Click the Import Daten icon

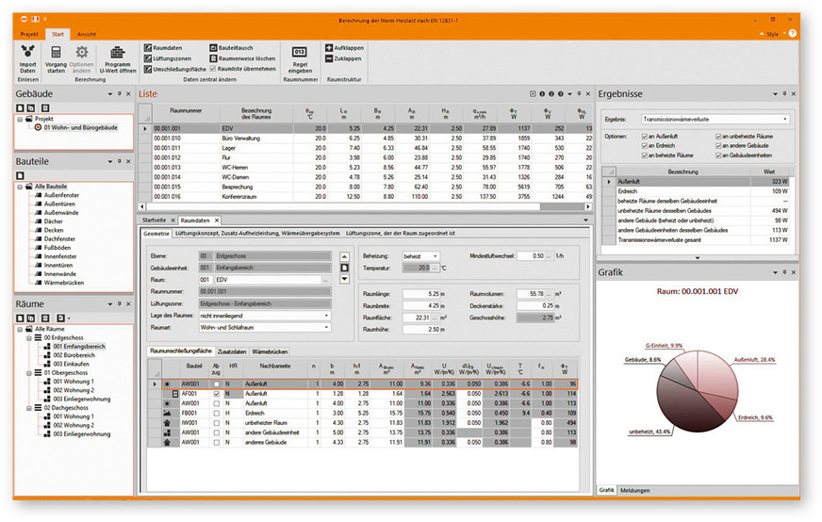(28, 51)
